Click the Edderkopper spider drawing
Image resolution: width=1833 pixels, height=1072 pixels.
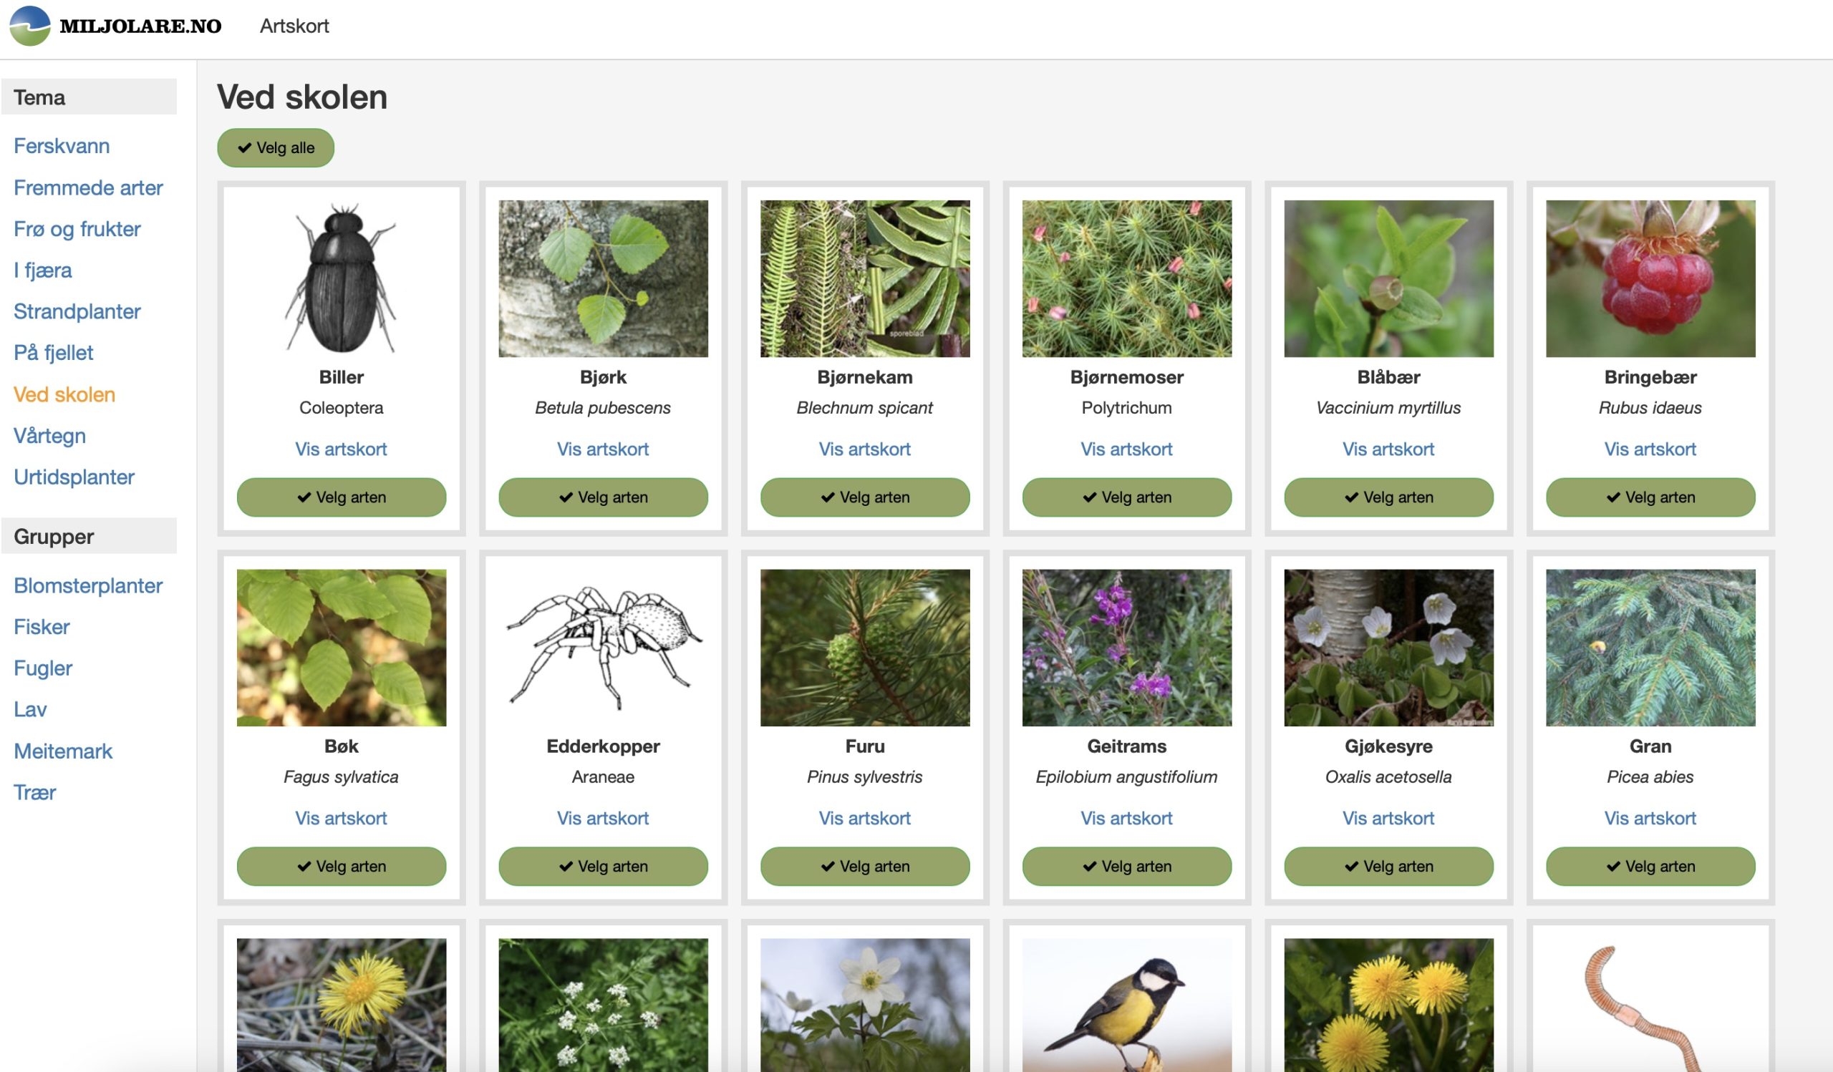click(x=603, y=648)
